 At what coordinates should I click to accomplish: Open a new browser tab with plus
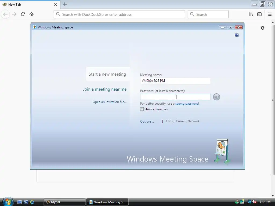pos(65,4)
